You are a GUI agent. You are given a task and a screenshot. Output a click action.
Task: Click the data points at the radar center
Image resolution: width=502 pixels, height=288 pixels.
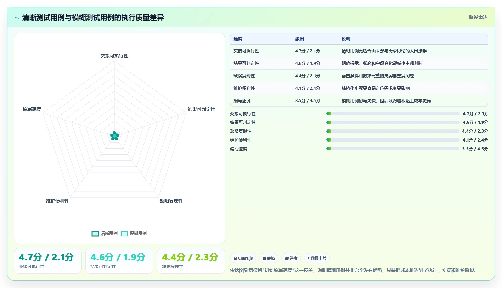(114, 135)
